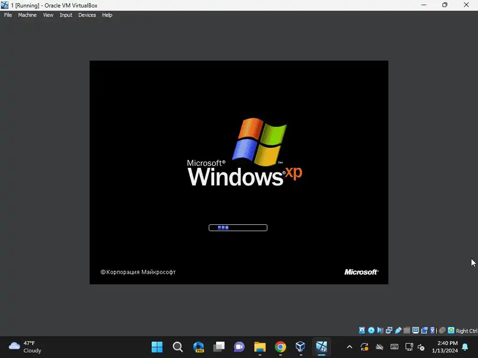Open taskbar Search
This screenshot has width=478, height=358.
[x=178, y=347]
